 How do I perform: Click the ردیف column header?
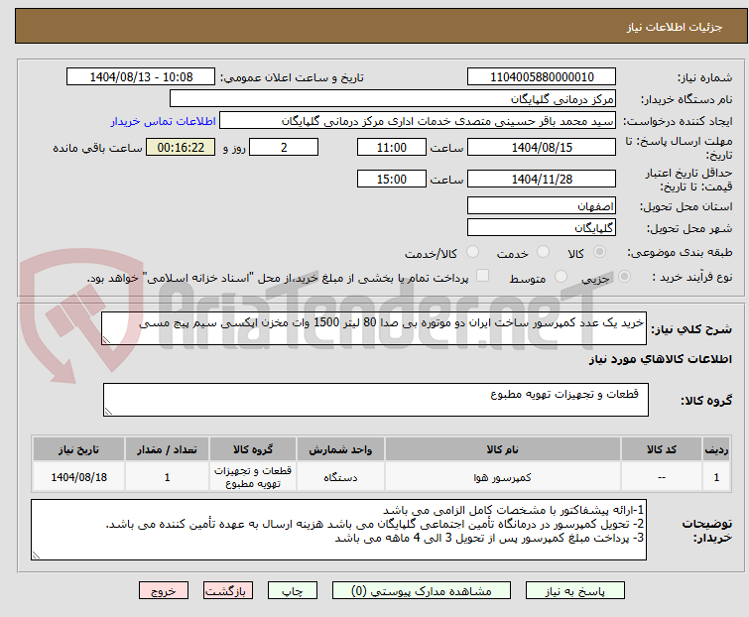tap(716, 449)
